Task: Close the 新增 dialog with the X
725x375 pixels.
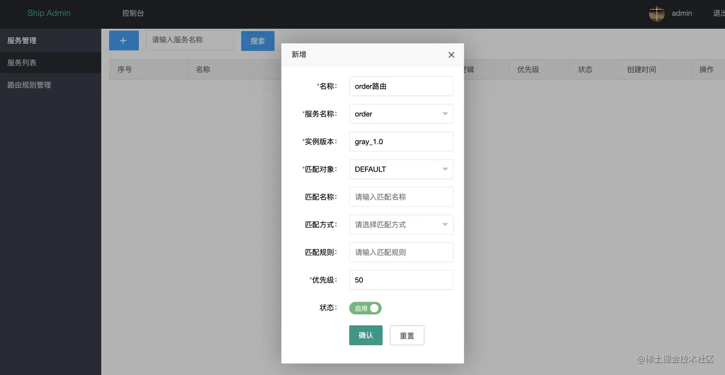Action: coord(451,54)
